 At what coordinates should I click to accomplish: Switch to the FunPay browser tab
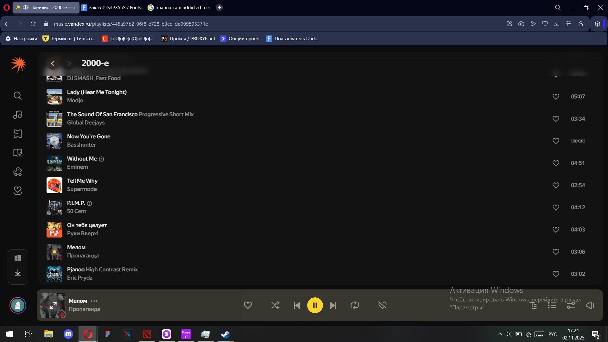coord(112,7)
